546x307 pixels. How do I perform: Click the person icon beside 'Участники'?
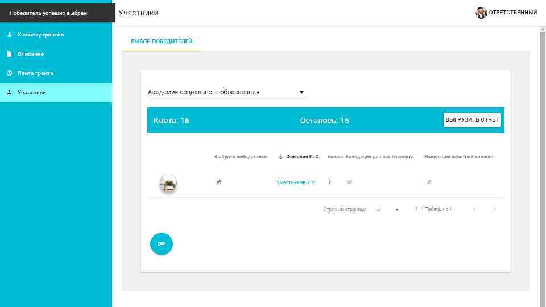(x=10, y=93)
